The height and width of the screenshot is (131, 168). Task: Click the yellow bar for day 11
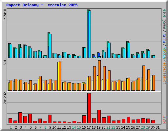point(58,76)
